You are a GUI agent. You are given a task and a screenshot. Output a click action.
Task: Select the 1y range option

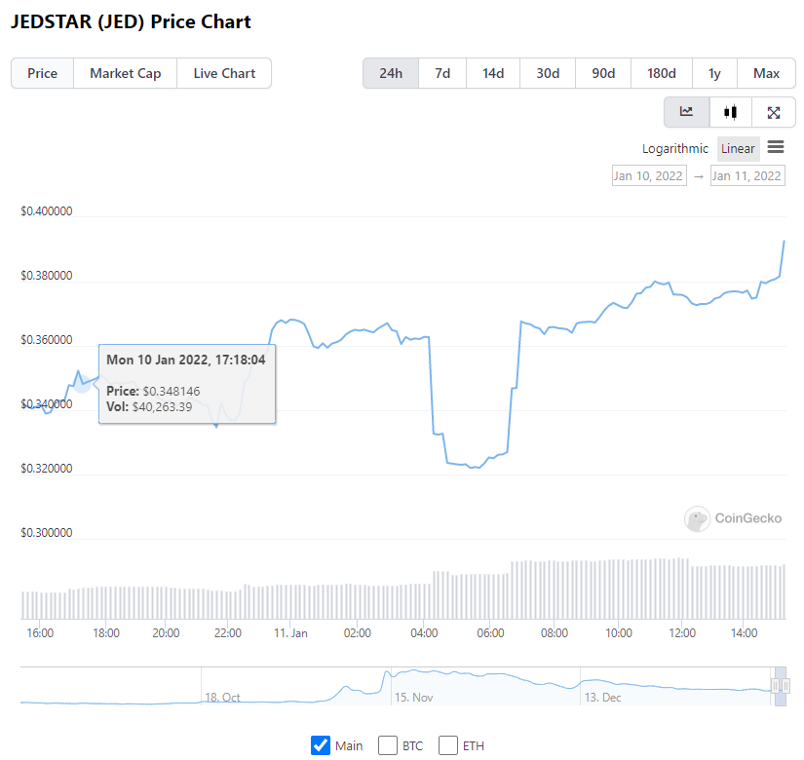(x=714, y=73)
